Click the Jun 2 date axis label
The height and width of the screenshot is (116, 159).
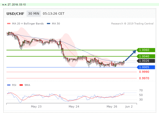point(129,106)
